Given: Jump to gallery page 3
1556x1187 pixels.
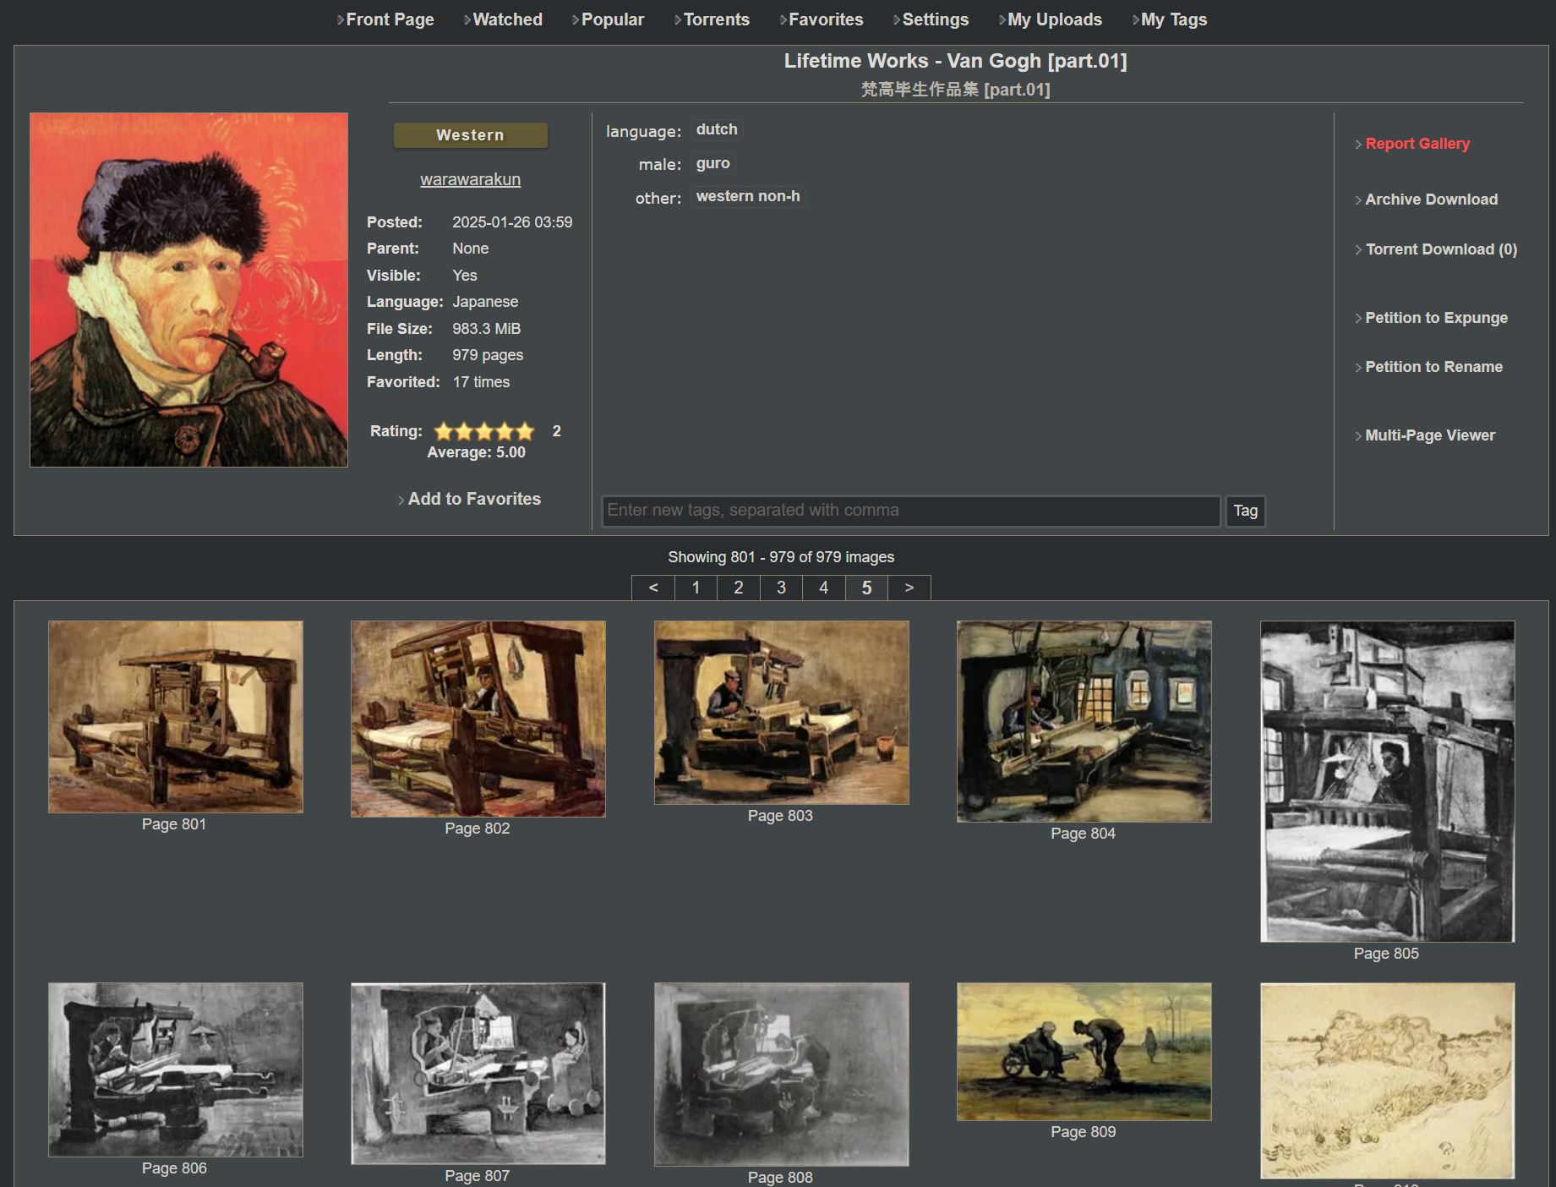Looking at the screenshot, I should 781,588.
